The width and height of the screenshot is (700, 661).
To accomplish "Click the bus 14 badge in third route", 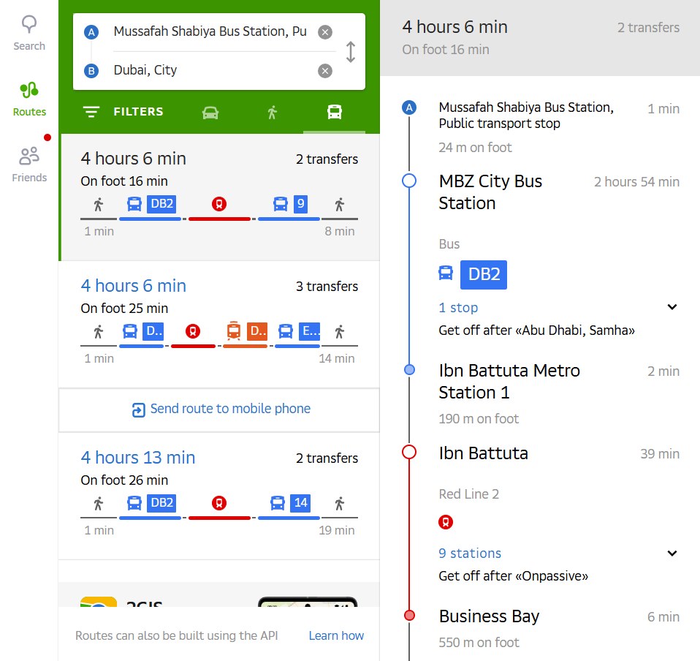I will [x=300, y=503].
